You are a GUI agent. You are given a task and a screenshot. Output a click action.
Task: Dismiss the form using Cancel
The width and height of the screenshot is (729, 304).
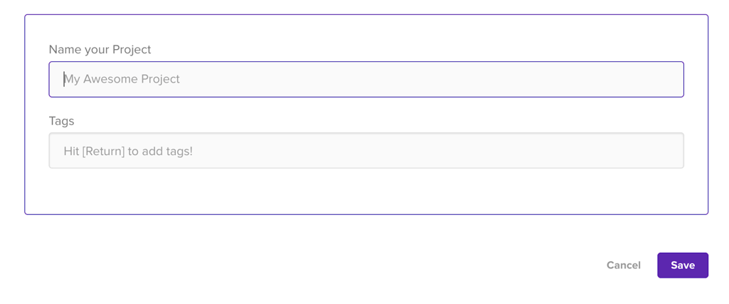(x=624, y=266)
